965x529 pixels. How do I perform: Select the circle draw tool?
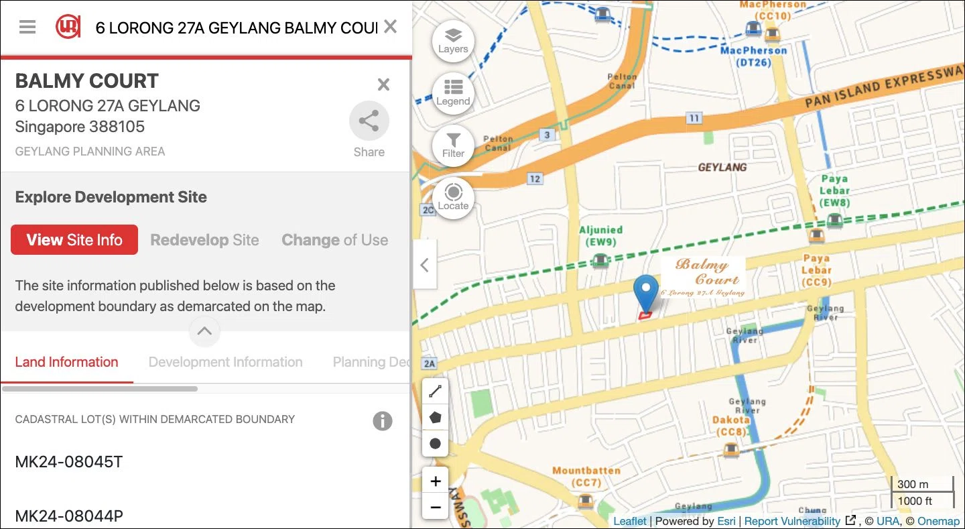(435, 444)
